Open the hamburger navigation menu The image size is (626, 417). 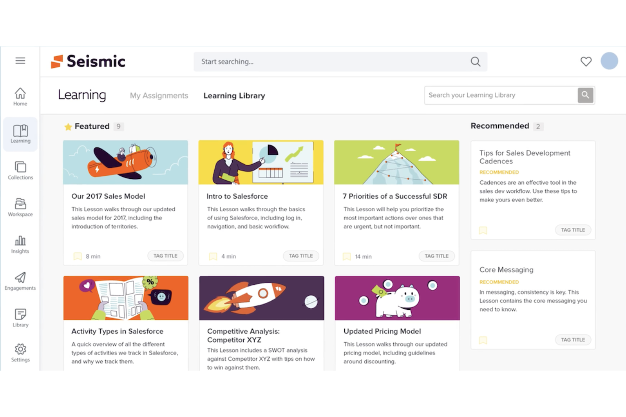click(x=20, y=60)
